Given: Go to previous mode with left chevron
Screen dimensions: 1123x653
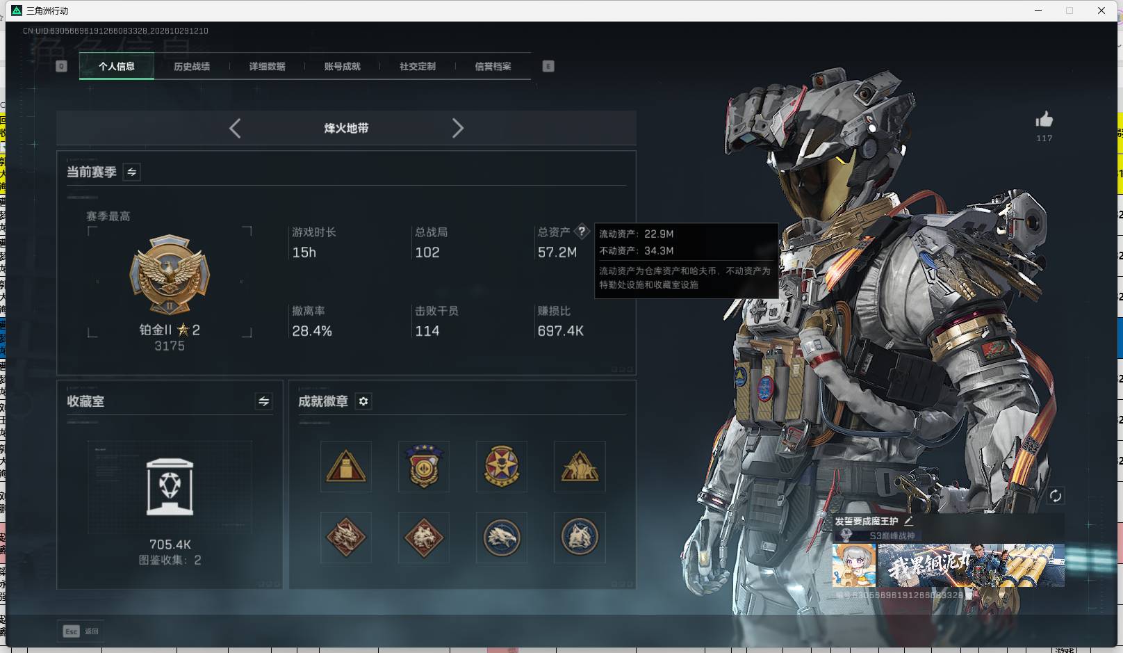Looking at the screenshot, I should click(235, 128).
